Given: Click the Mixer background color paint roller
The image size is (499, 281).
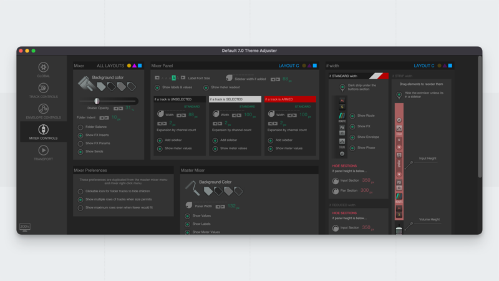Looking at the screenshot, I should point(85,84).
